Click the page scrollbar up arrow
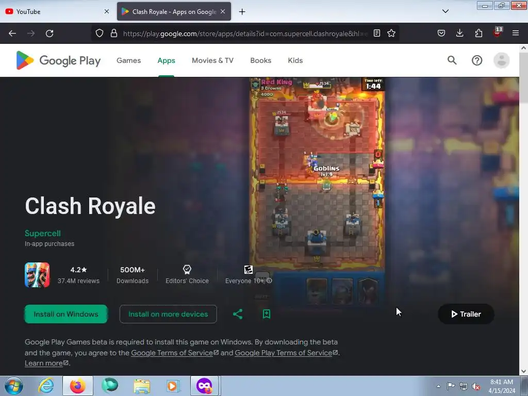Screen dimensions: 528x396 tap(523, 48)
